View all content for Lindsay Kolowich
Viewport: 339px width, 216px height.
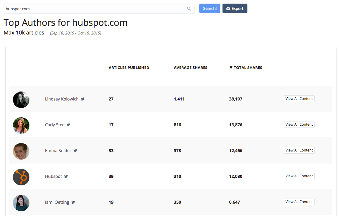pos(299,99)
